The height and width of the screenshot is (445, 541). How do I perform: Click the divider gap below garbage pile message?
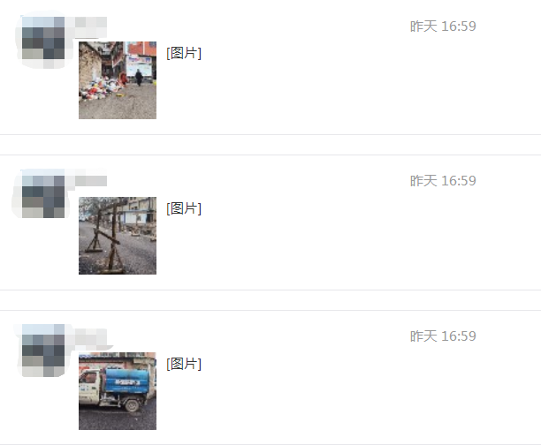(x=270, y=145)
